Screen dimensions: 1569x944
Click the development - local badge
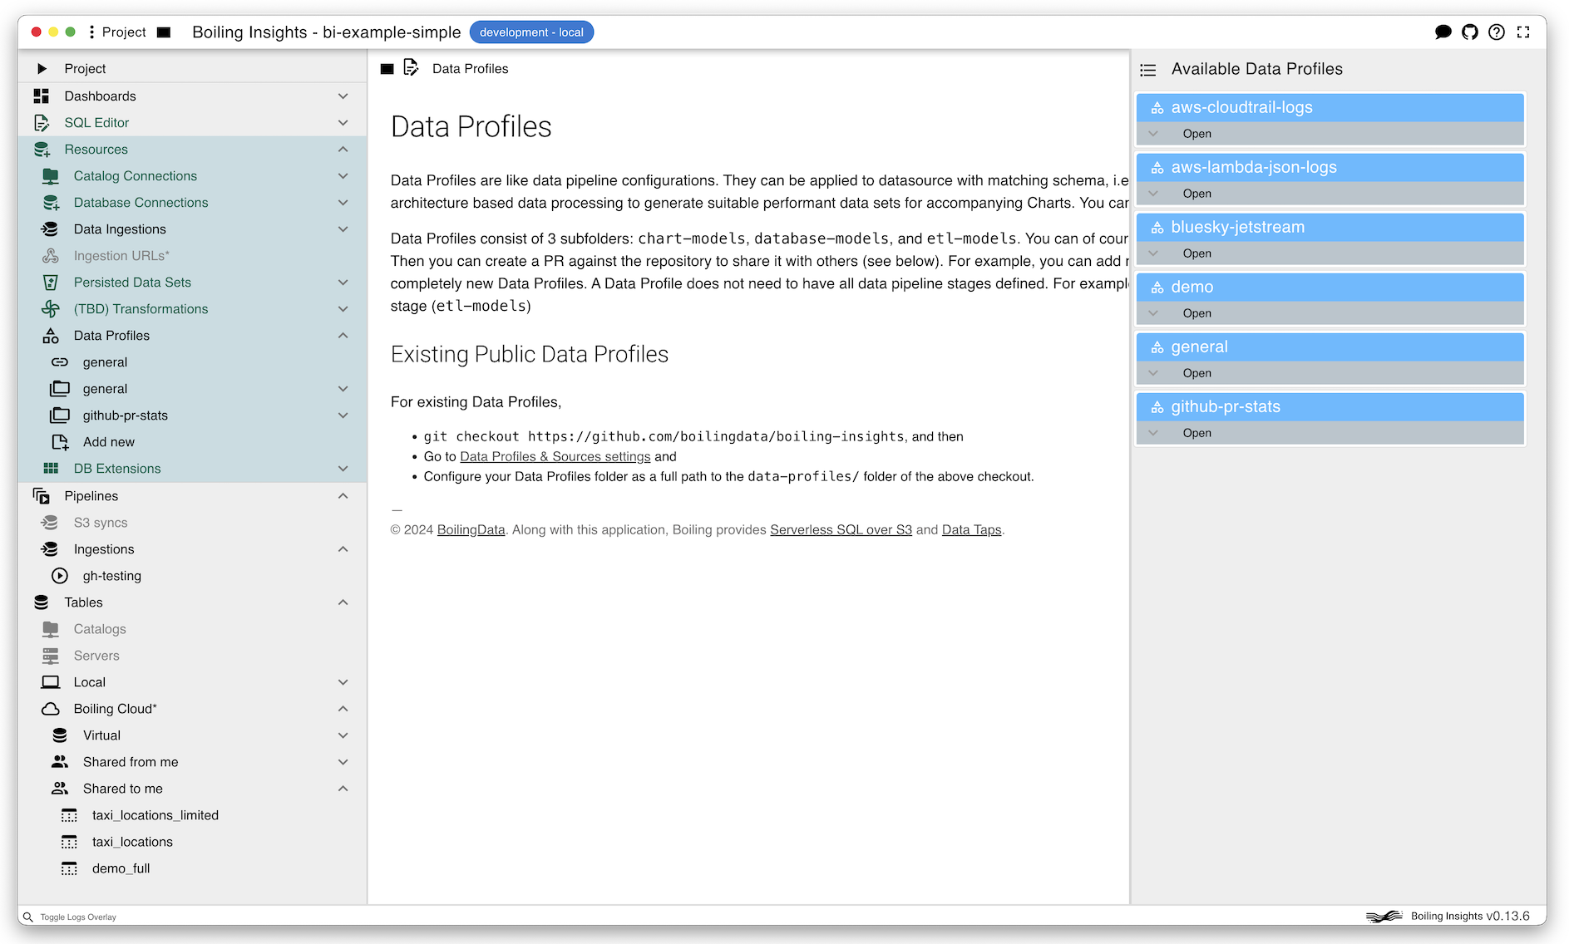point(531,32)
